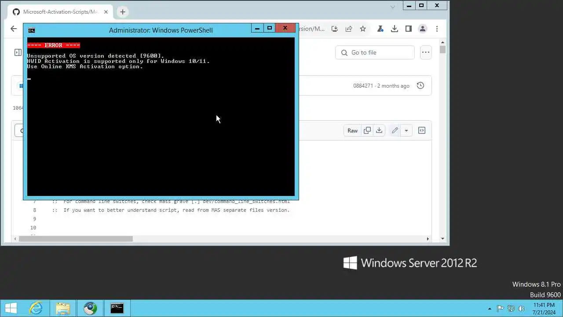Close the Microsoft-Activation-Scripts browser tab
The width and height of the screenshot is (563, 317).
tap(106, 12)
